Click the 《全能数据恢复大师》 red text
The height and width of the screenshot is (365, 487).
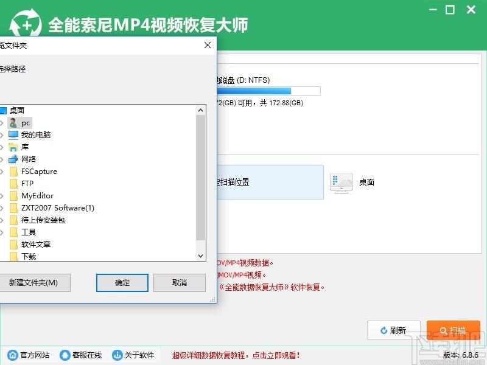pos(254,287)
